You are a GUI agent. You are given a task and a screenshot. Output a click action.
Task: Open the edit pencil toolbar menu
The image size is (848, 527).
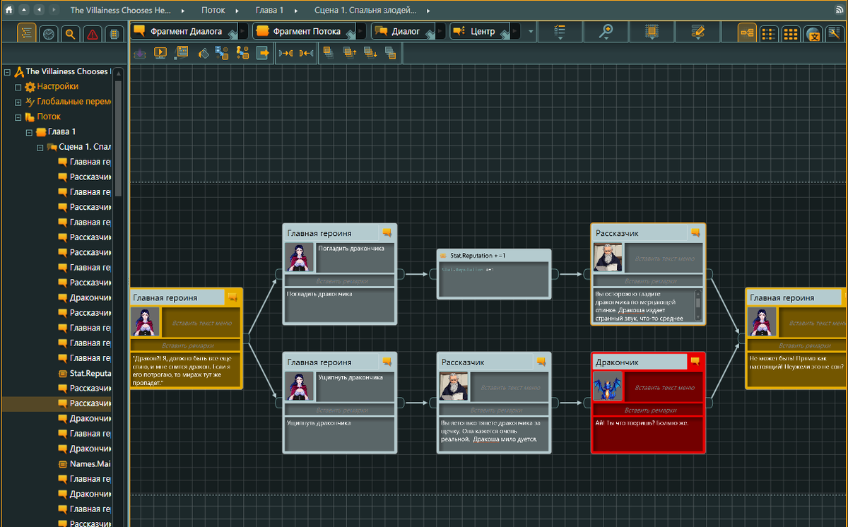coord(697,32)
